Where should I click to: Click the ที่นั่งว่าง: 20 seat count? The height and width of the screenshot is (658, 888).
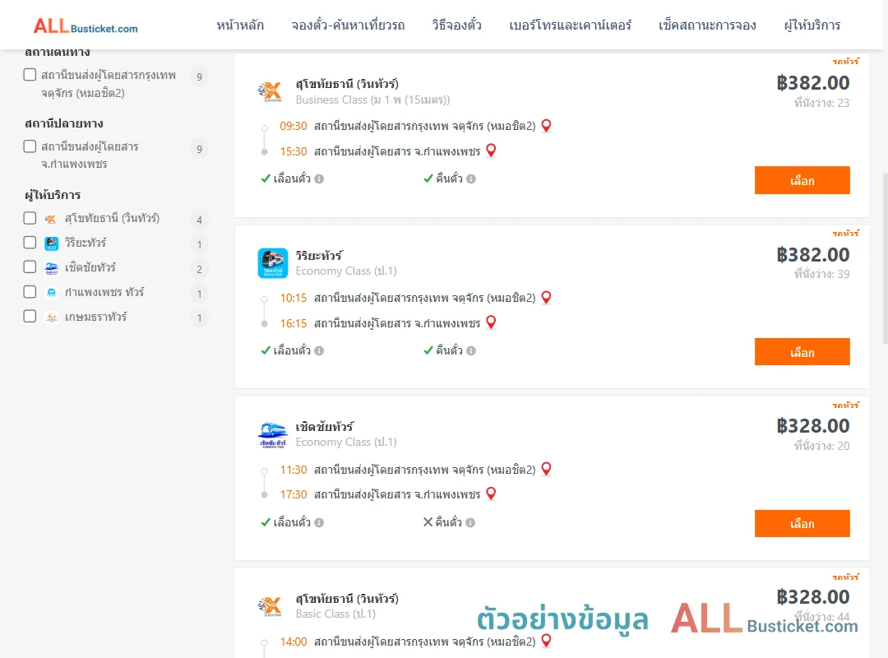click(821, 446)
